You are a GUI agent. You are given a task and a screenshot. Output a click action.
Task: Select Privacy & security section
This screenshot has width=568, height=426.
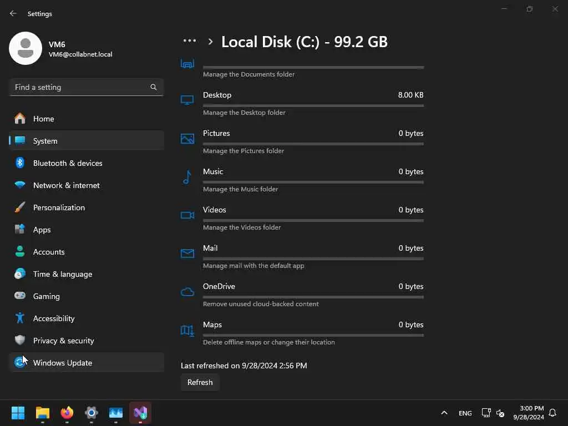[x=63, y=341]
